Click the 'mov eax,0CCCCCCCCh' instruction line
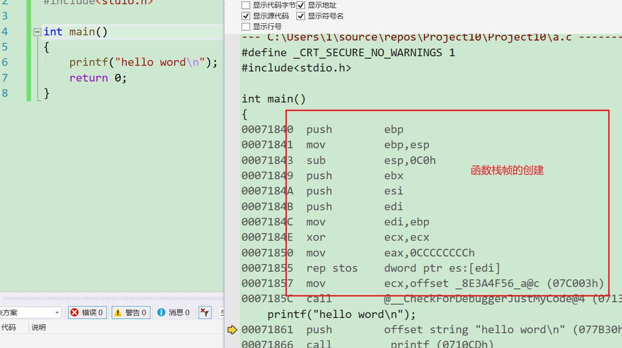Viewport: 622px width, 348px height. tap(358, 253)
